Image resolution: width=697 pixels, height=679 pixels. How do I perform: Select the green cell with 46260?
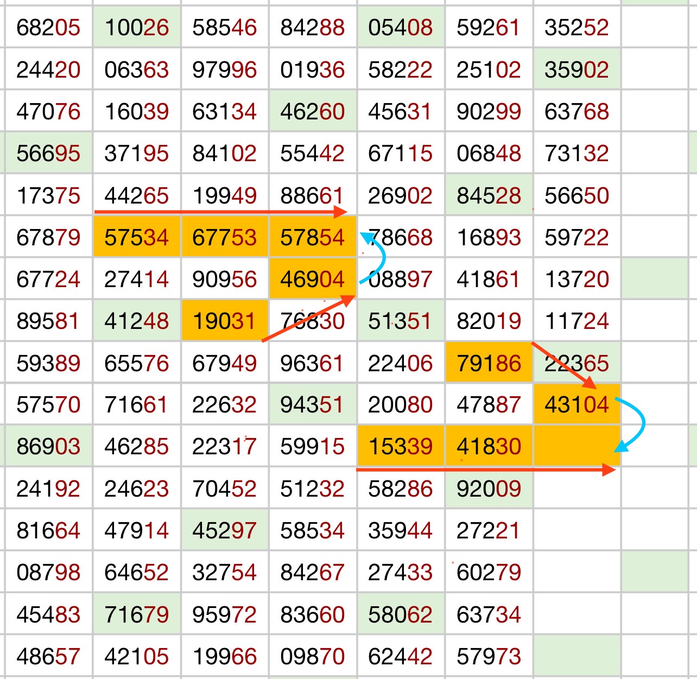(313, 112)
